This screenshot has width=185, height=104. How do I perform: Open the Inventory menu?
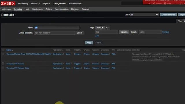coord(35,3)
